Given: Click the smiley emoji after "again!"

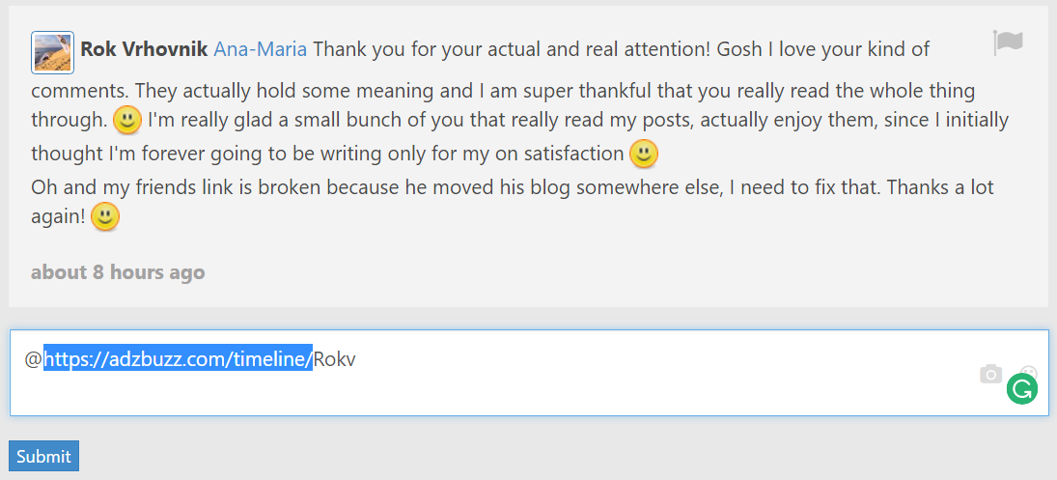Looking at the screenshot, I should click(x=105, y=218).
